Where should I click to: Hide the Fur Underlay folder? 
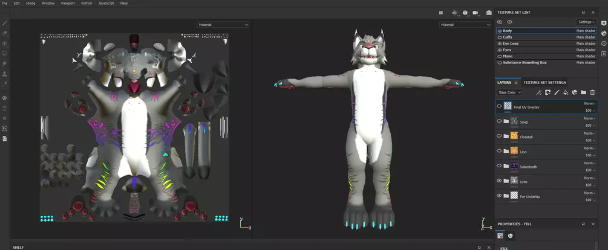pos(499,196)
